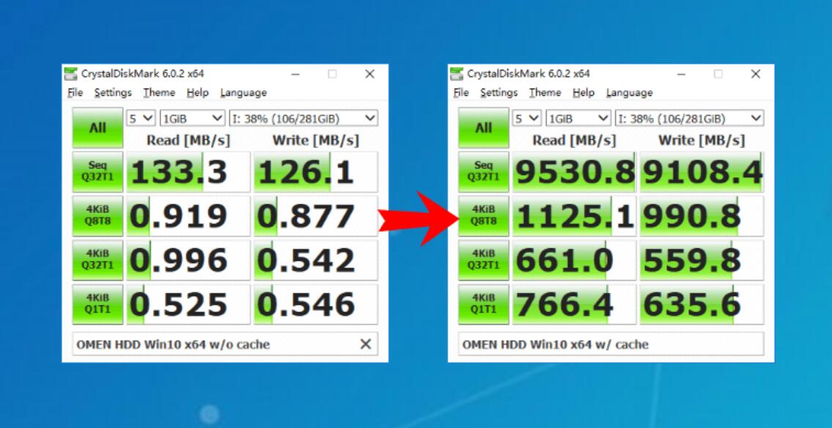Viewport: 832px width, 428px height.
Task: Close the right CrystalDiskMark window
Action: coord(755,74)
